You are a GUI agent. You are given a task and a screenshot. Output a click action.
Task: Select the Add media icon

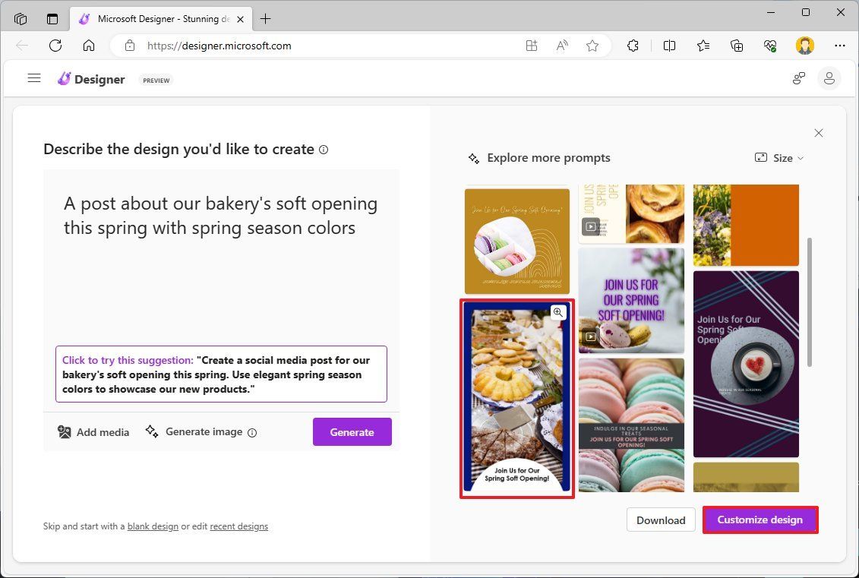point(65,432)
